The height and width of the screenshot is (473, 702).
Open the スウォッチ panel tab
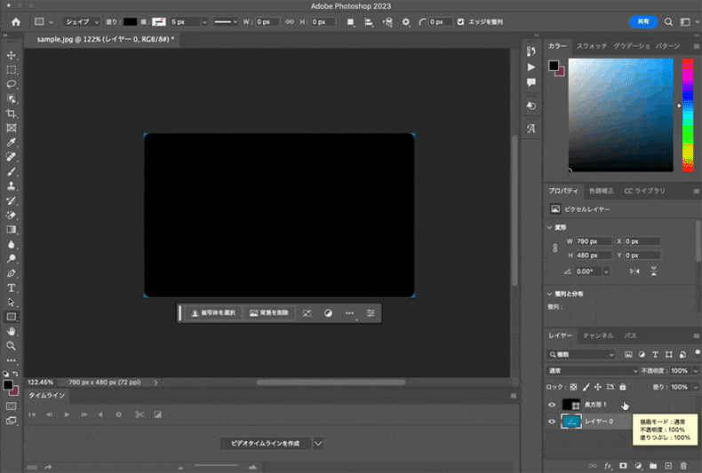click(x=592, y=46)
